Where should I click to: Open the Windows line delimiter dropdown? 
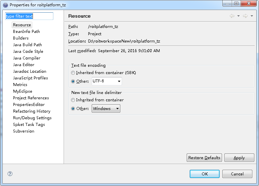point(106,109)
